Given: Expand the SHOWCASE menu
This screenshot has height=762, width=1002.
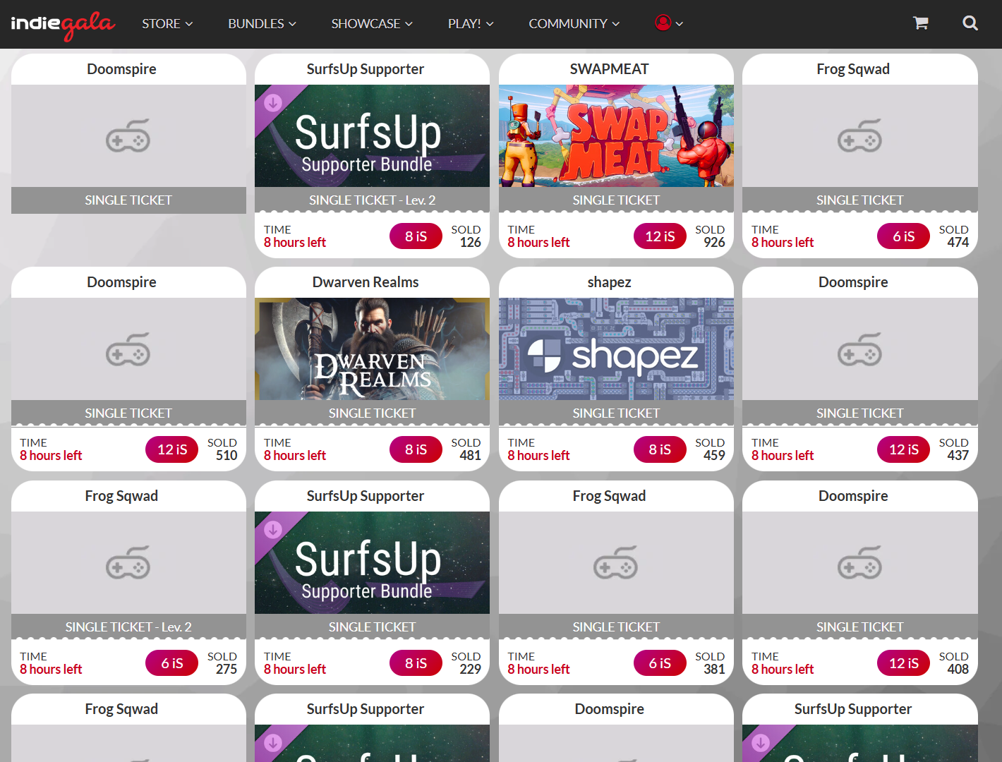Looking at the screenshot, I should 372,23.
